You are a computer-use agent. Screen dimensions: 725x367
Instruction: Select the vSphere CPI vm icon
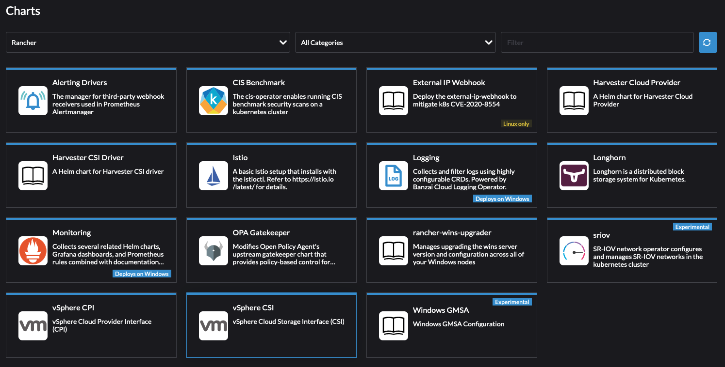pyautogui.click(x=33, y=325)
